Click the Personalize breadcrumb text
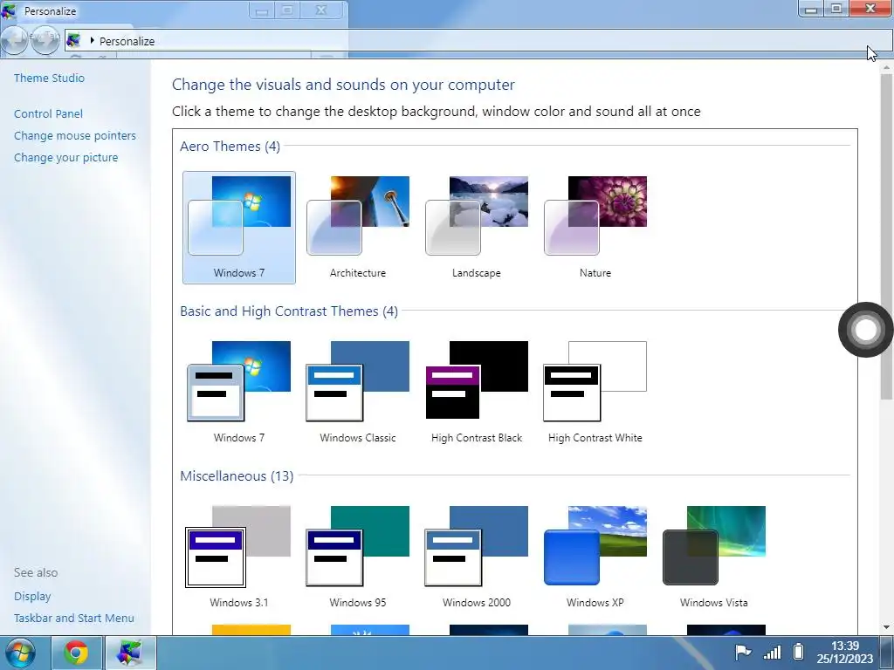This screenshot has width=894, height=670. [x=127, y=41]
